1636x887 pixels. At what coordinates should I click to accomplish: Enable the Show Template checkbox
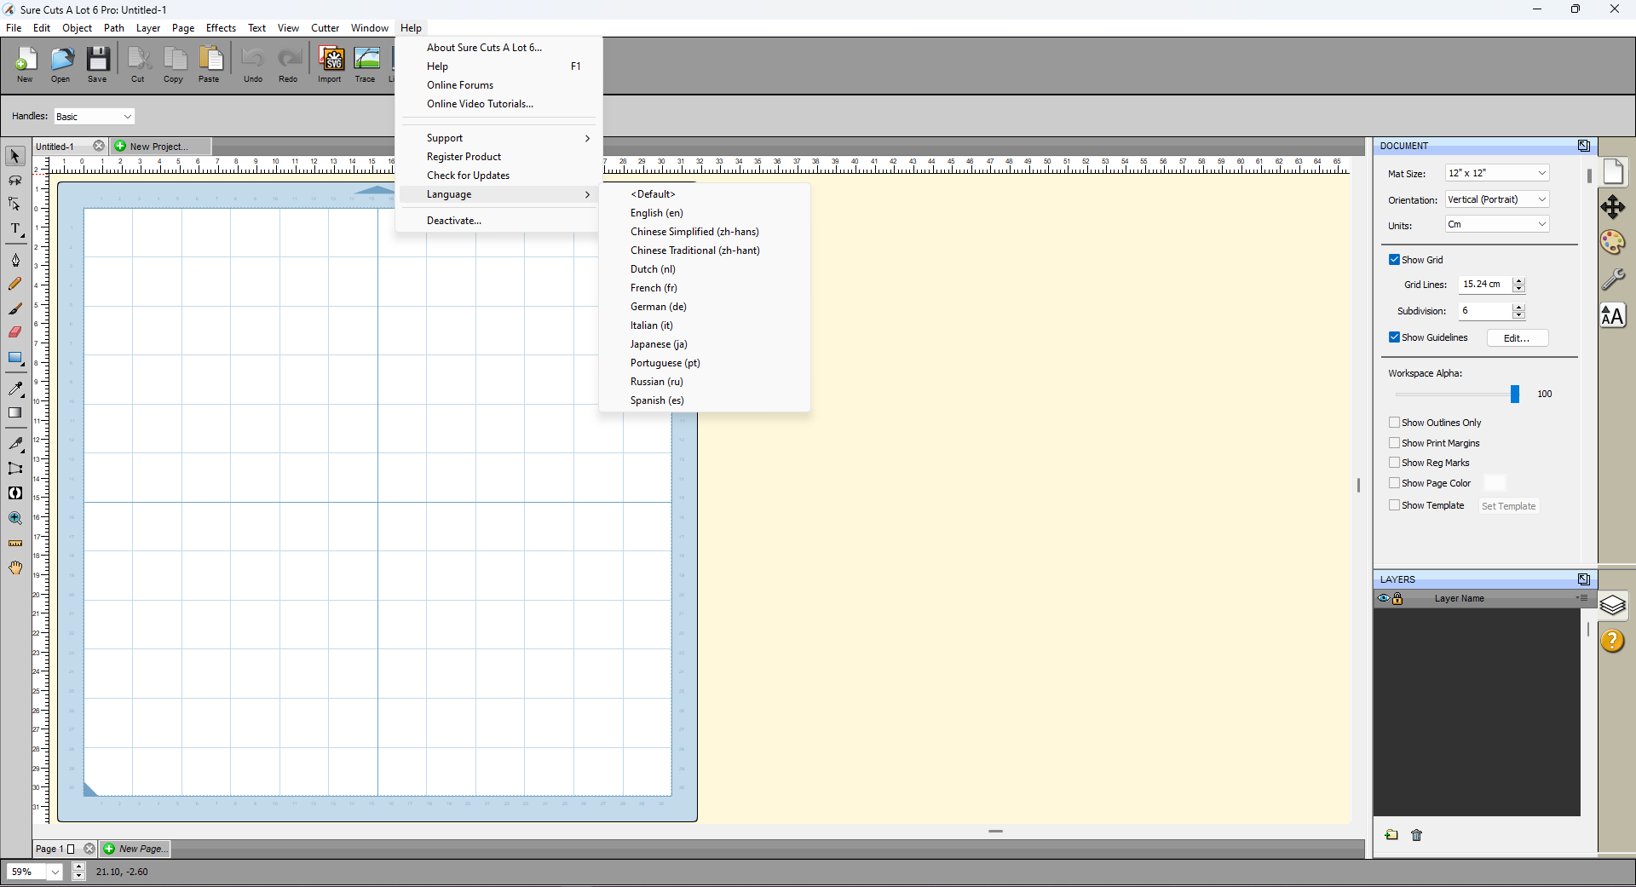pyautogui.click(x=1394, y=505)
